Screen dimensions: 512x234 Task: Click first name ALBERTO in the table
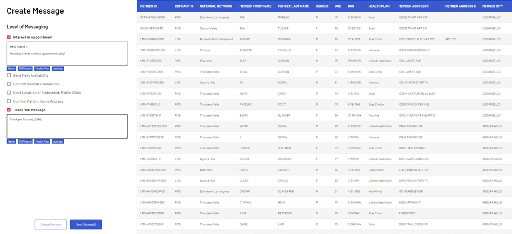pos(246,50)
